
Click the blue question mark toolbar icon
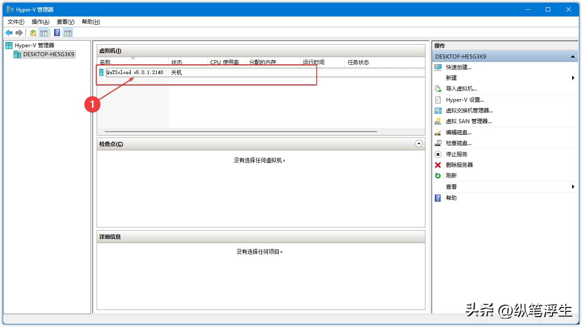57,33
